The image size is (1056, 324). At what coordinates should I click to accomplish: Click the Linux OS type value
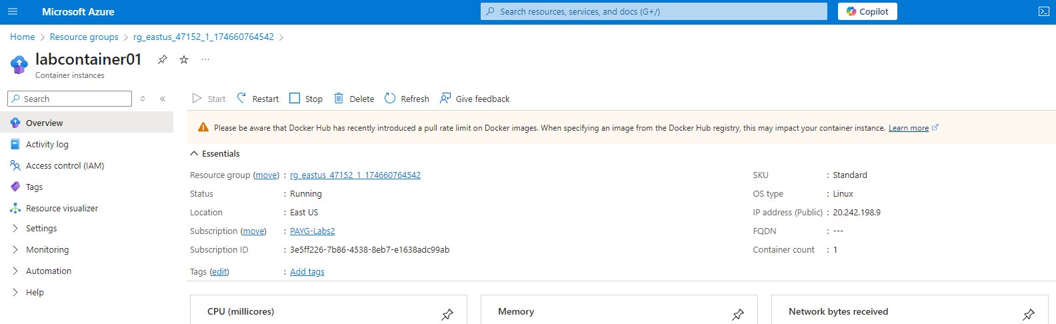coord(843,193)
